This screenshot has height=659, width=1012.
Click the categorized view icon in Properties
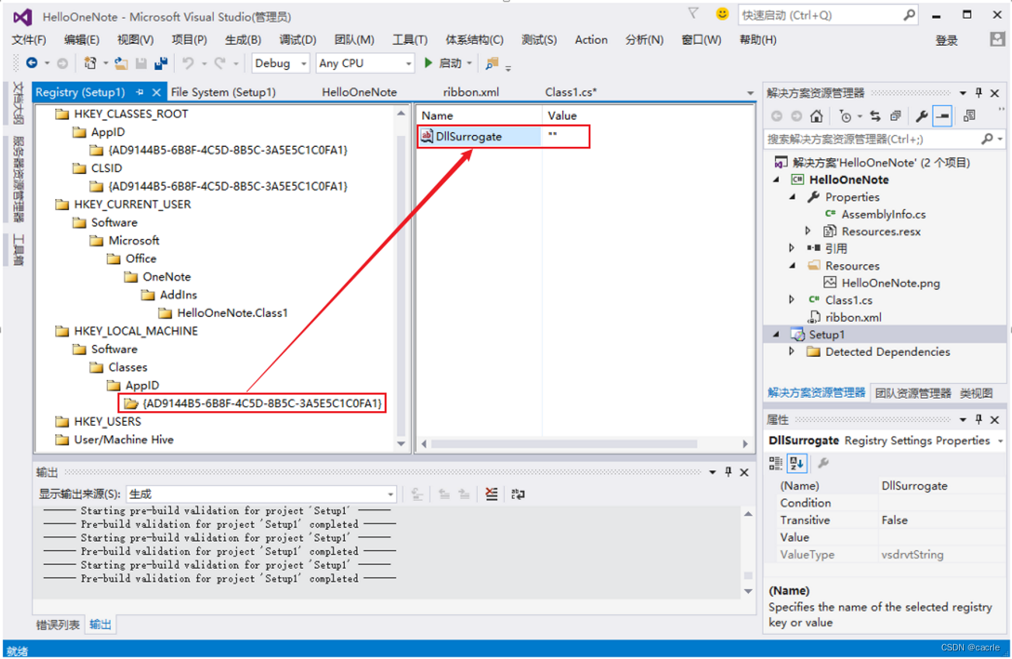point(775,463)
